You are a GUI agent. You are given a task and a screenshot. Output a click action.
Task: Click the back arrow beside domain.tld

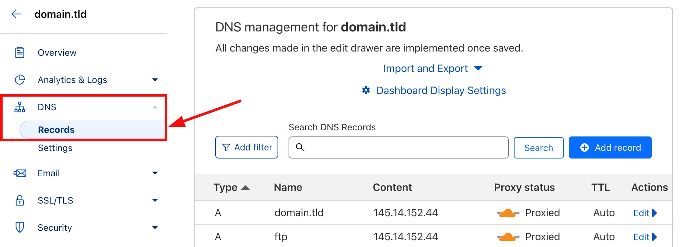coord(16,14)
